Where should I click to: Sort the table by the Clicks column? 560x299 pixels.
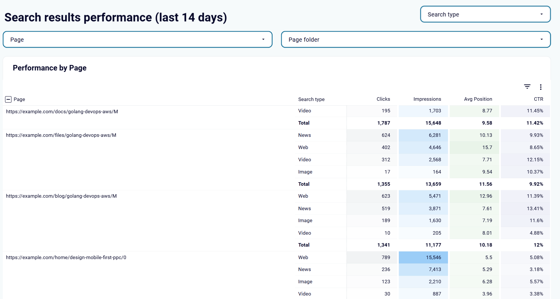pos(383,99)
